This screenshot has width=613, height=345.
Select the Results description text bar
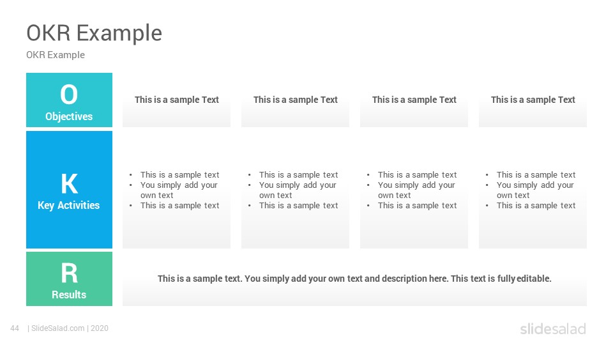pos(354,279)
